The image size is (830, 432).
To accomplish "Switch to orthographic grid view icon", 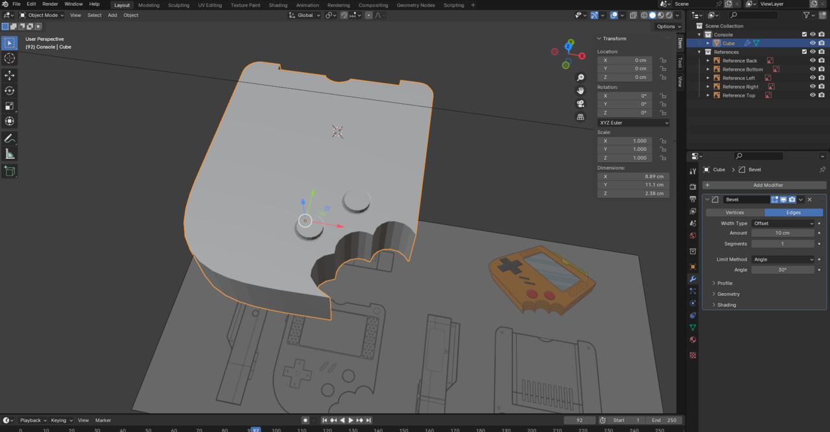I will pos(580,117).
